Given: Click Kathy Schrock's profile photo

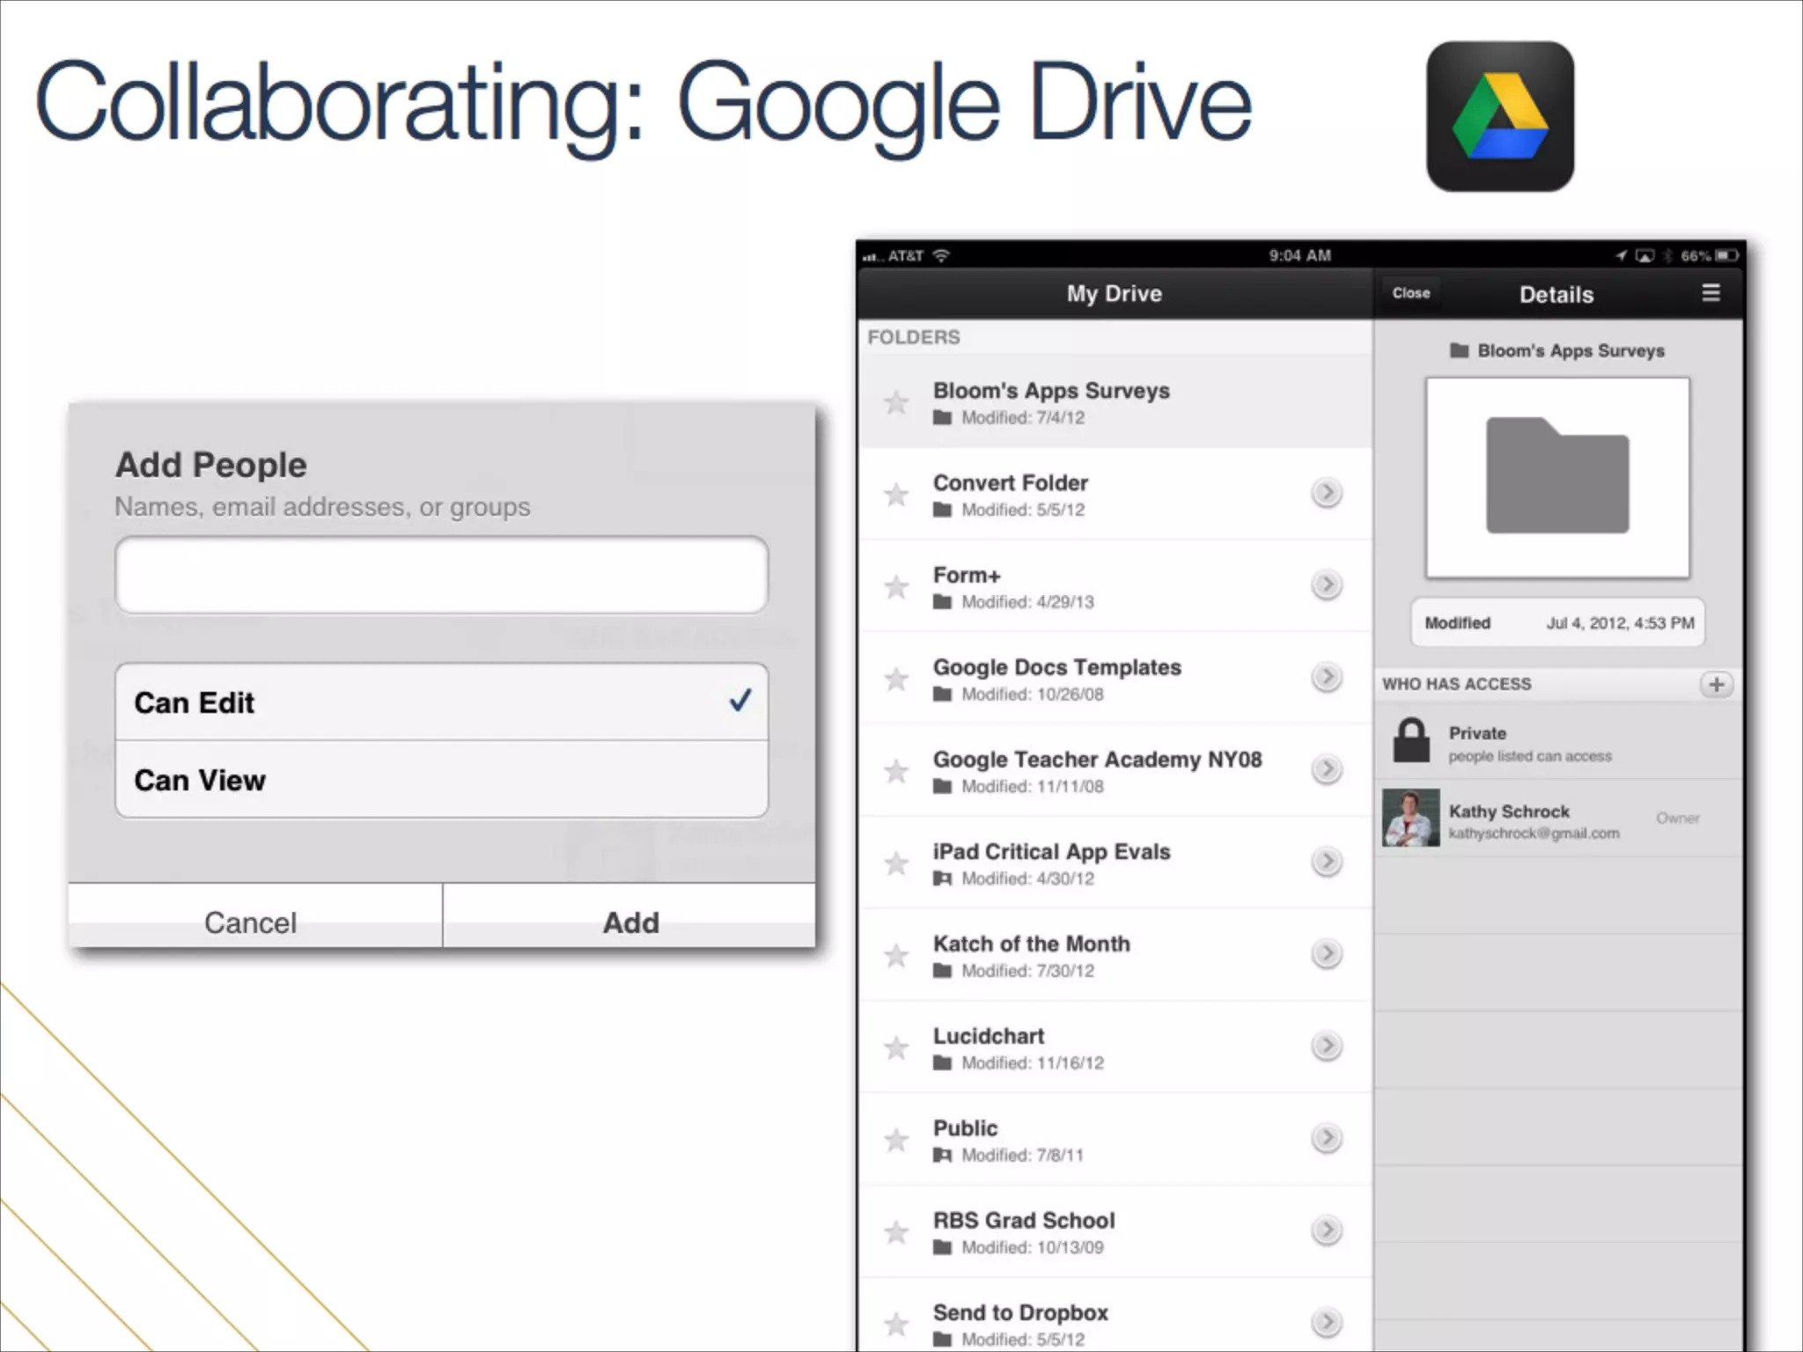Looking at the screenshot, I should tap(1410, 819).
